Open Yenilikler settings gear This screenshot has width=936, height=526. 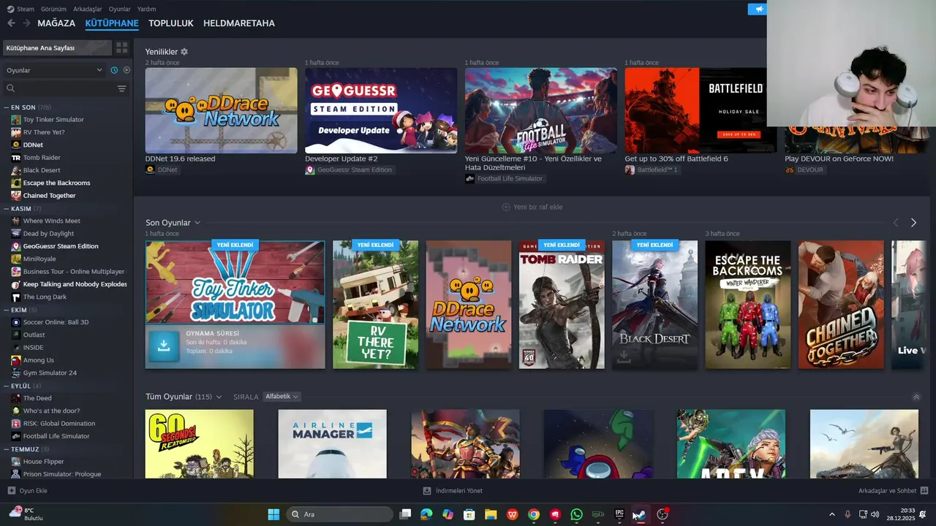coord(184,52)
